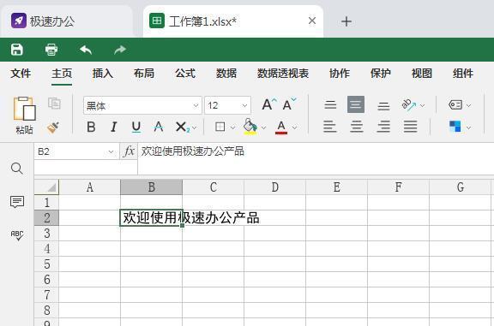
Task: Apply the red font color A
Action: point(281,127)
